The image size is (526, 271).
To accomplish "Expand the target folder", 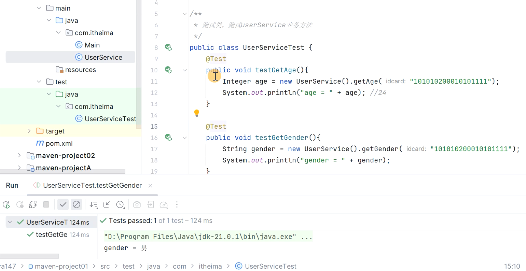I will click(x=29, y=131).
